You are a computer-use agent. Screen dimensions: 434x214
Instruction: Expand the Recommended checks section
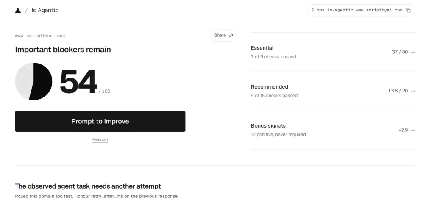coord(333,91)
